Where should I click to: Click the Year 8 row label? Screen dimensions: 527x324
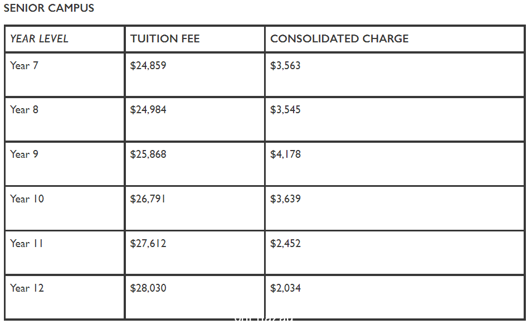(24, 110)
